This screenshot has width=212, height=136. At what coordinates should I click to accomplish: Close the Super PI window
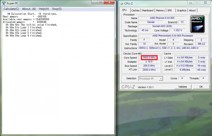tap(109, 2)
